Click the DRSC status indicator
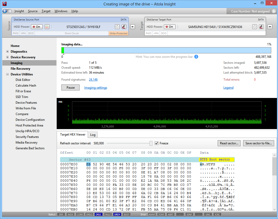Screen dimensions: 278x219 click(99, 214)
